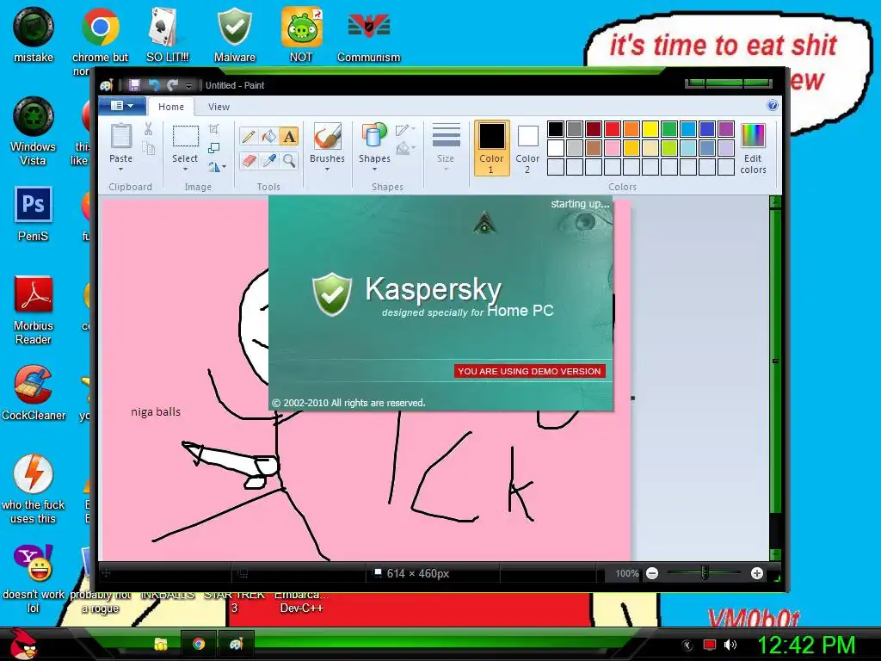Viewport: 881px width, 661px height.
Task: Open the Size line-thickness dropdown
Action: [447, 148]
